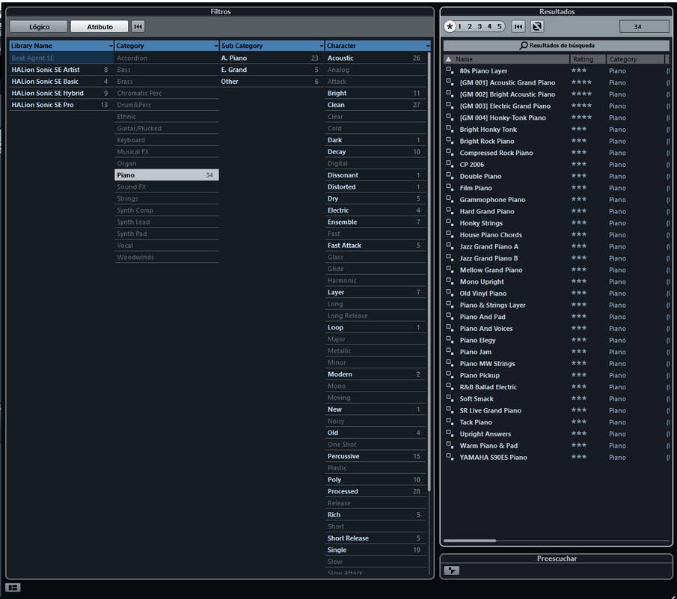Click the Preescuchar preview options icon
Screen dimensions: 677x599
(x=451, y=571)
